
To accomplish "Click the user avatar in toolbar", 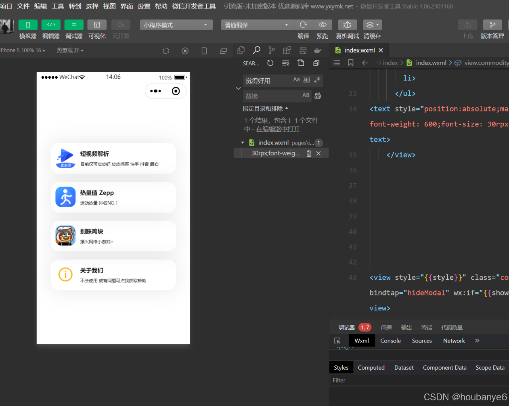I will 7,27.
